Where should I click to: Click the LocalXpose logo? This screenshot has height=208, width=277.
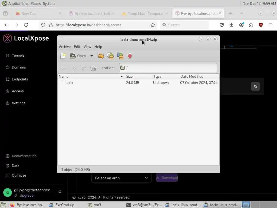coord(26,38)
